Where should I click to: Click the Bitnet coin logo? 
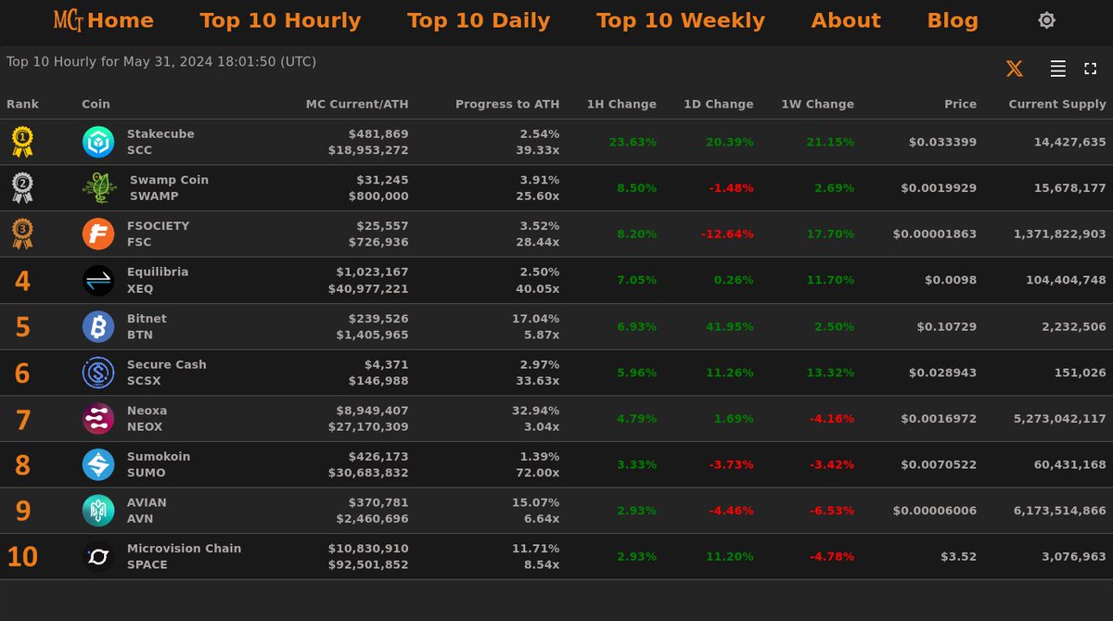[x=97, y=326]
